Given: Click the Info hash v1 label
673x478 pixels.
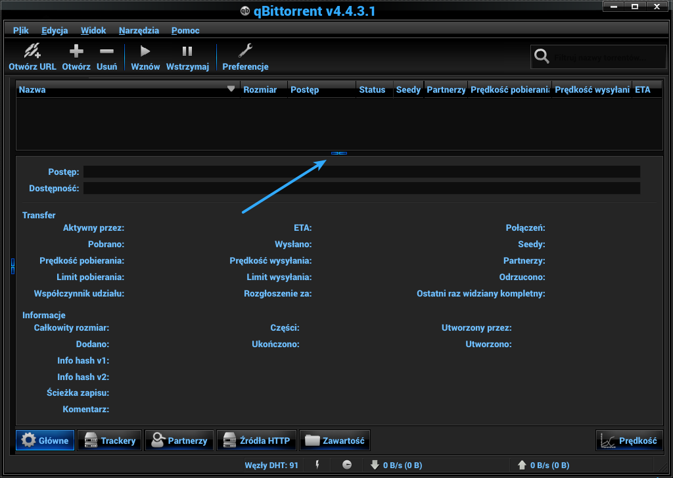Looking at the screenshot, I should pyautogui.click(x=83, y=360).
